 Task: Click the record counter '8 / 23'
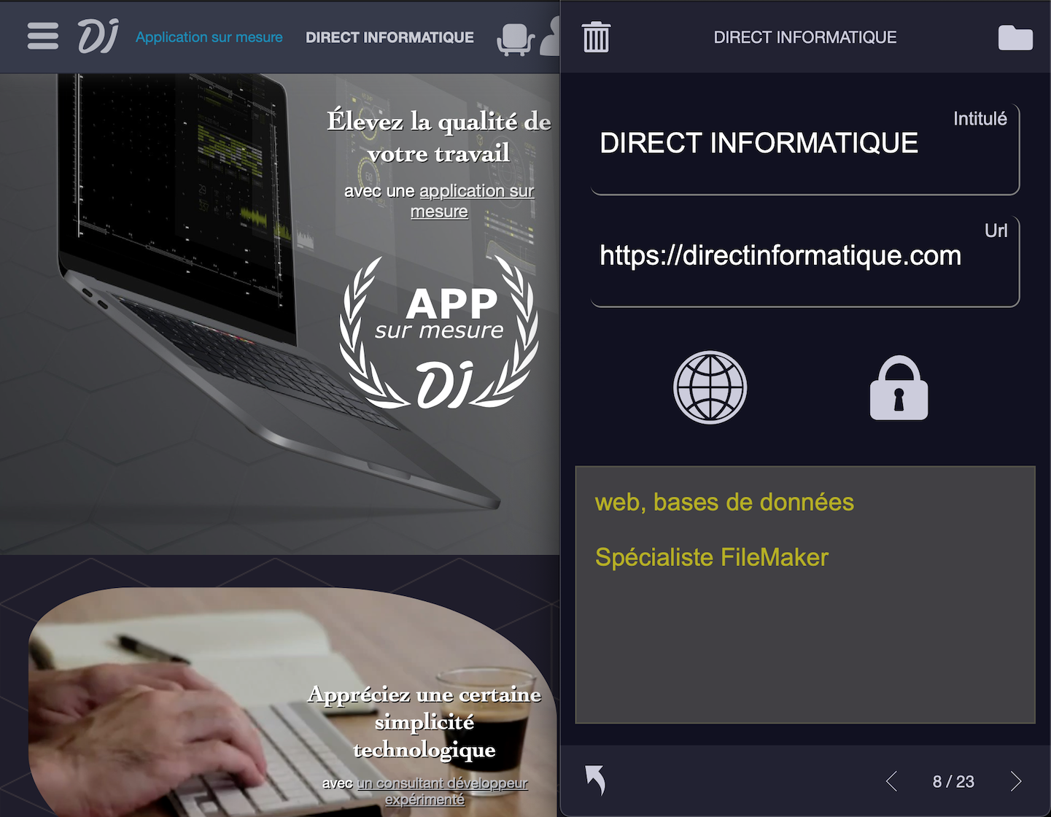tap(953, 781)
